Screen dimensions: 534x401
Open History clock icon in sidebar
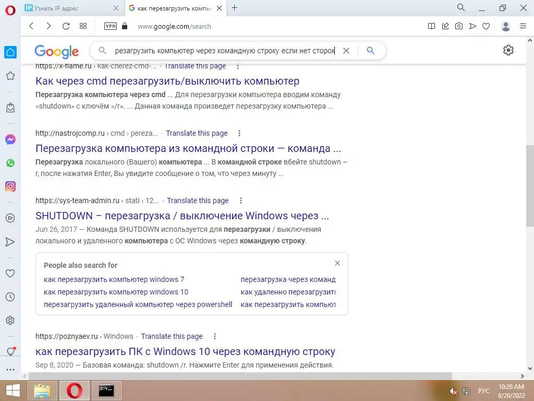[x=10, y=297]
